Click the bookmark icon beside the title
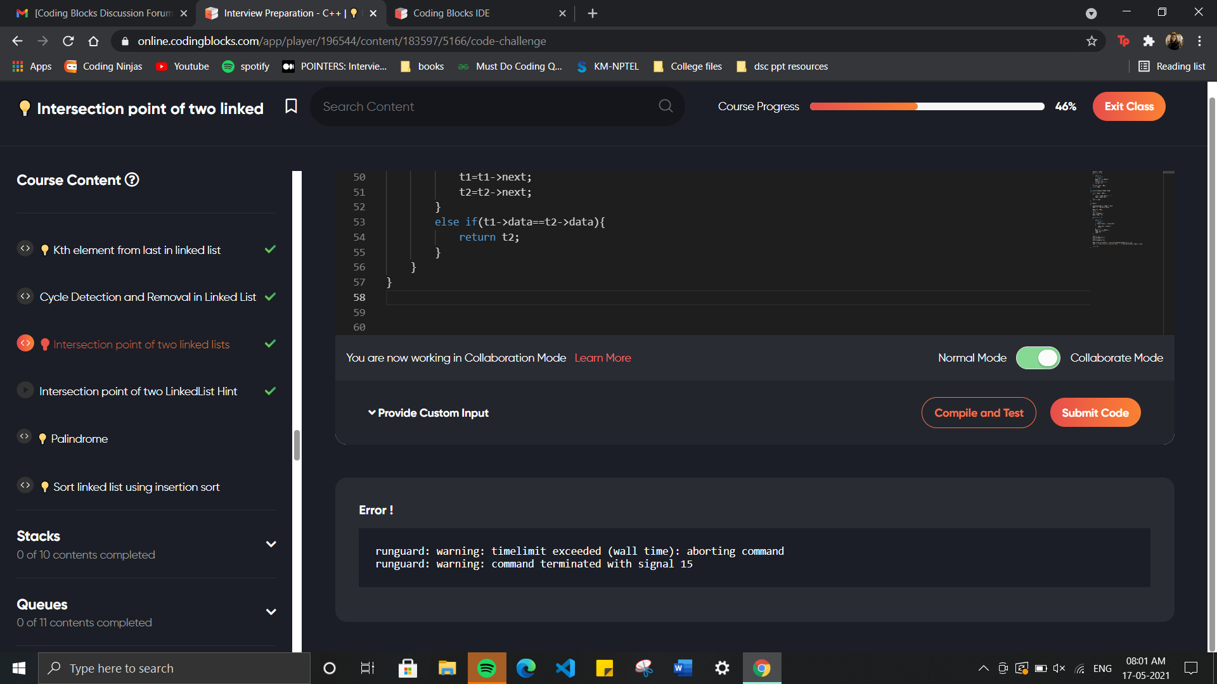The image size is (1217, 684). pyautogui.click(x=291, y=106)
